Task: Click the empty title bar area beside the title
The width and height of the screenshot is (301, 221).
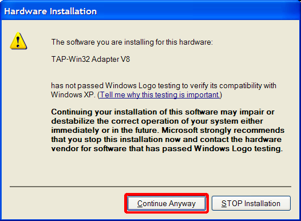Action: tap(198, 11)
